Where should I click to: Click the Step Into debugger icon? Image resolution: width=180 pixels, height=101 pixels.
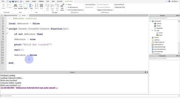47,6
